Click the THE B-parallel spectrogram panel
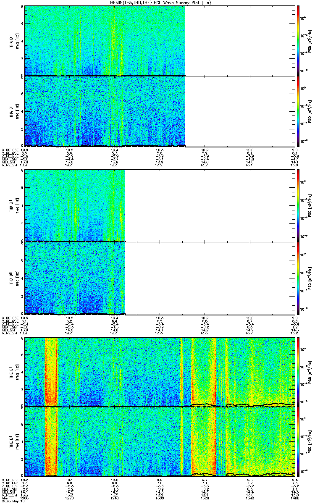315x504 pixels. pyautogui.click(x=160, y=442)
